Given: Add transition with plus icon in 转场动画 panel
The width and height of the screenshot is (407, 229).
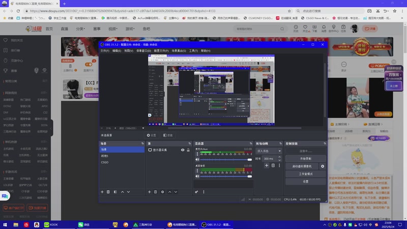Looking at the screenshot, I should (x=267, y=165).
